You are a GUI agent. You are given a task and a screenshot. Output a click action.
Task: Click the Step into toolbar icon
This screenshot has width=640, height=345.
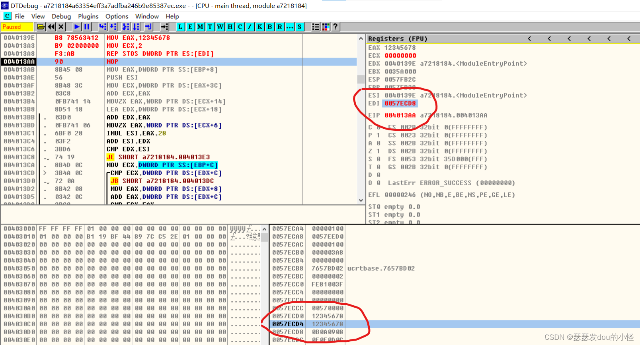tap(103, 27)
